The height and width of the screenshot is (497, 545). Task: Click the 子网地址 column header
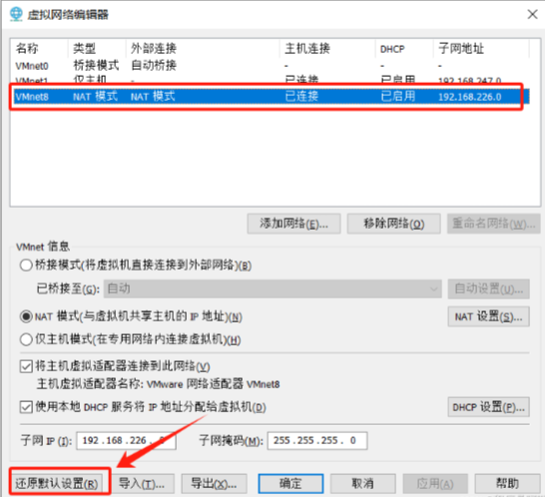461,48
